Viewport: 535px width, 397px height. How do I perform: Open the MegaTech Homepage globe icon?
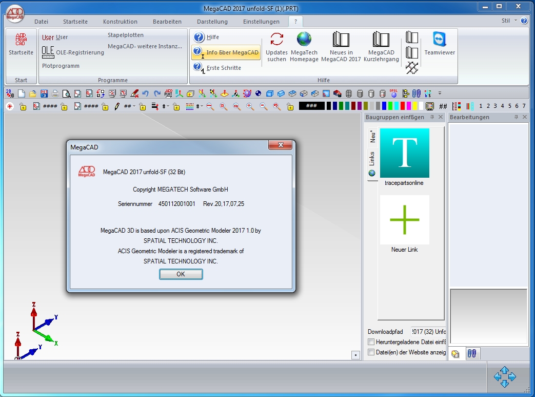click(304, 46)
